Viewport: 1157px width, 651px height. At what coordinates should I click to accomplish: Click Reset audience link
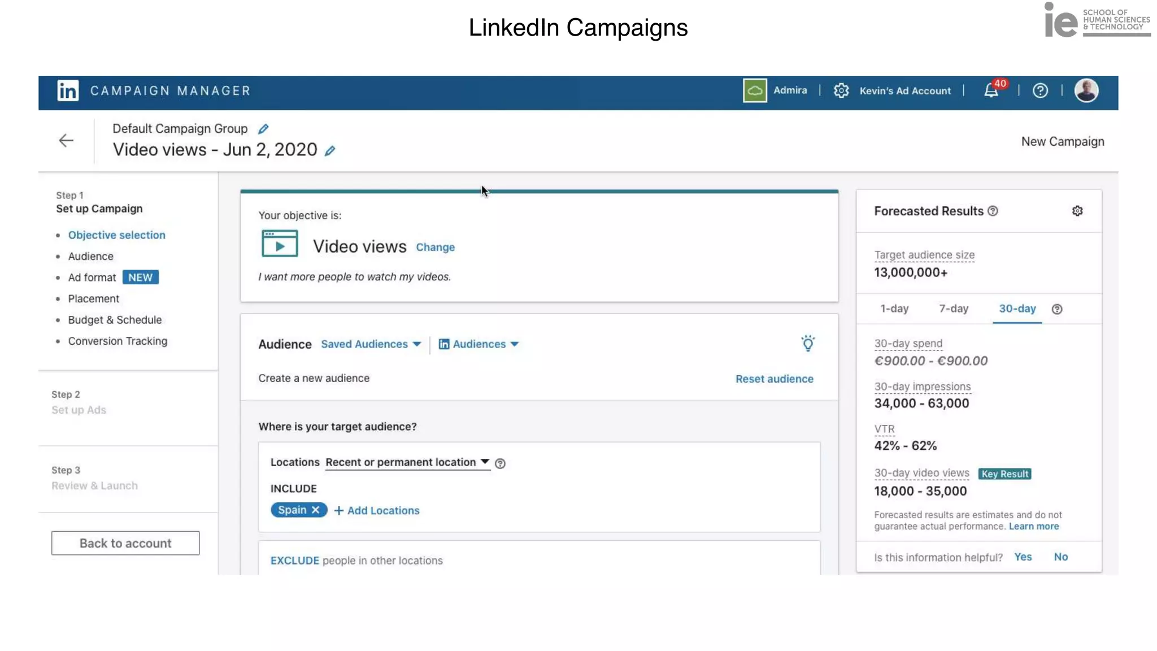click(x=775, y=379)
